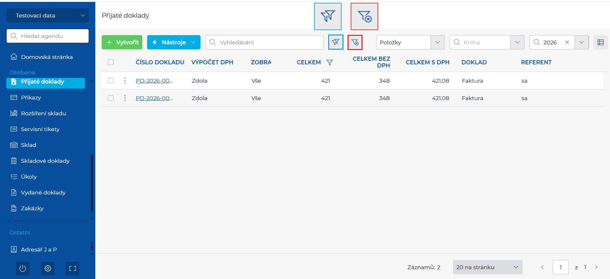Focus the Hledat agendu search field

click(48, 36)
